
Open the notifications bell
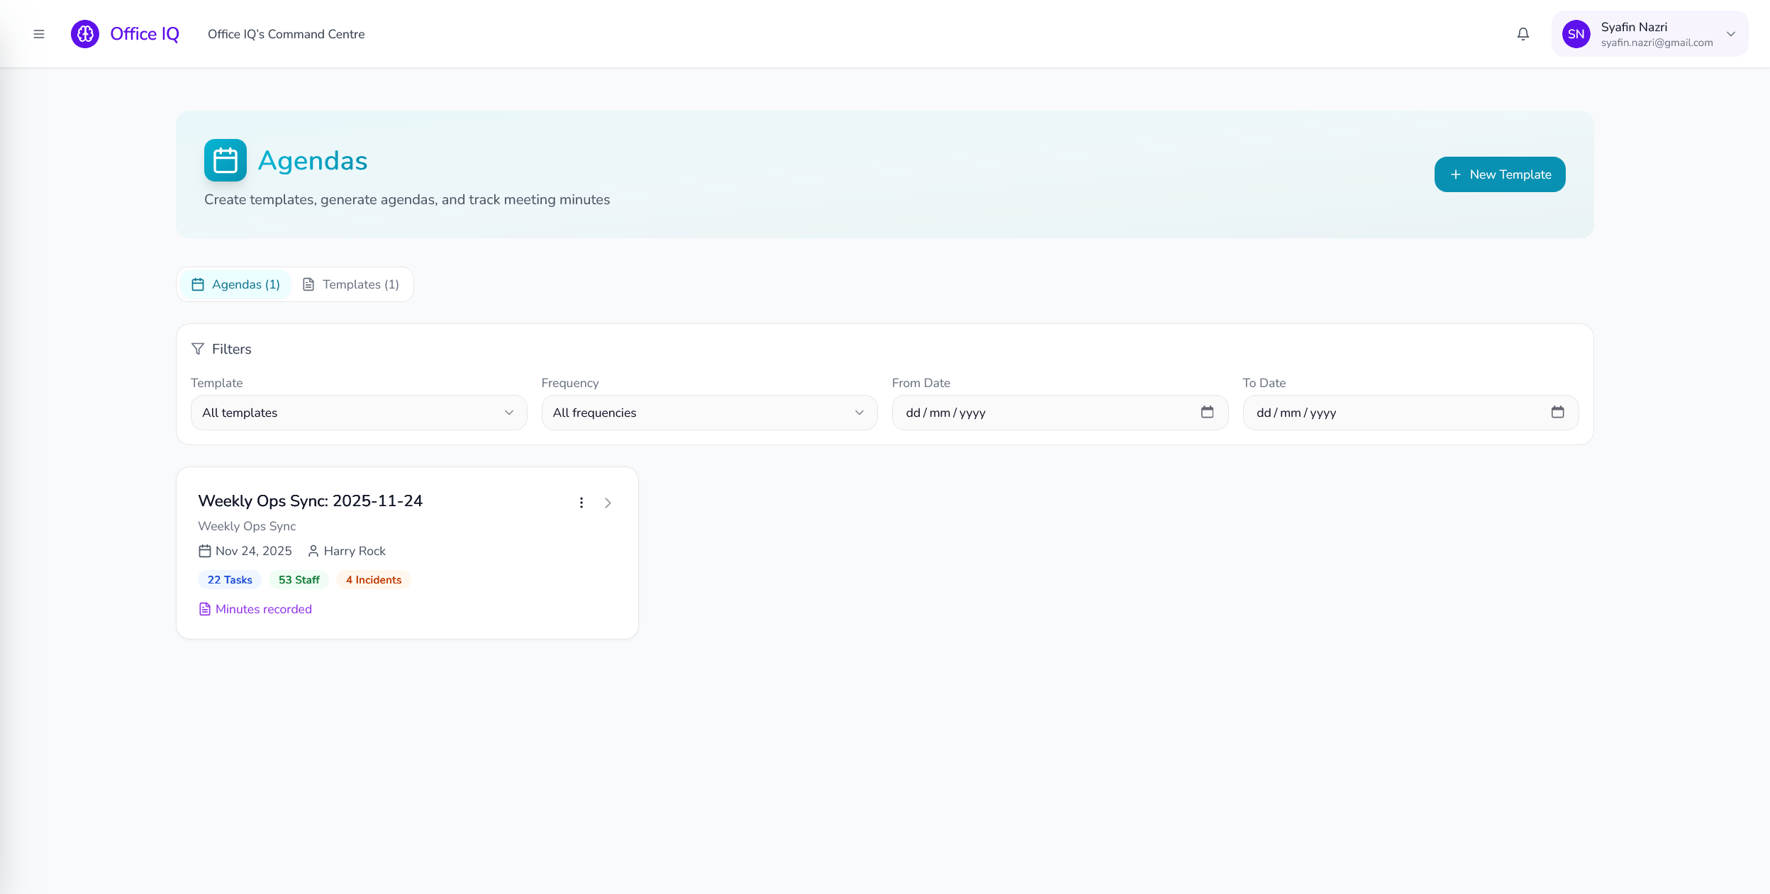click(1523, 34)
